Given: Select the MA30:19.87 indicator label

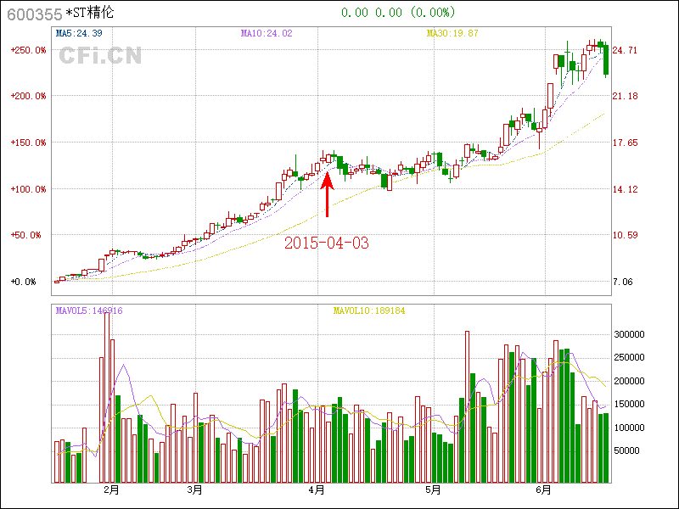Looking at the screenshot, I should (452, 34).
